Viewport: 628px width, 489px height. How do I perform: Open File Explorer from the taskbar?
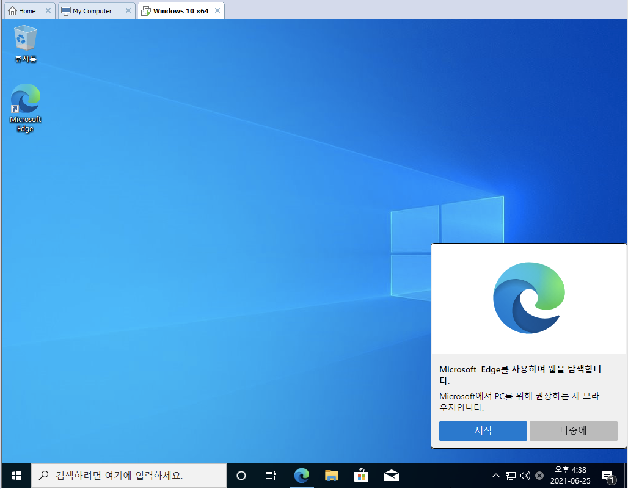(x=331, y=476)
